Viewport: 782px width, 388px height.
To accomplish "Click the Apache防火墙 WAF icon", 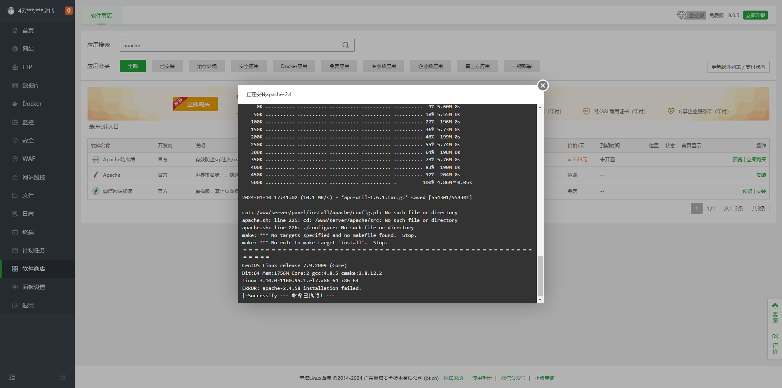I will pos(96,160).
